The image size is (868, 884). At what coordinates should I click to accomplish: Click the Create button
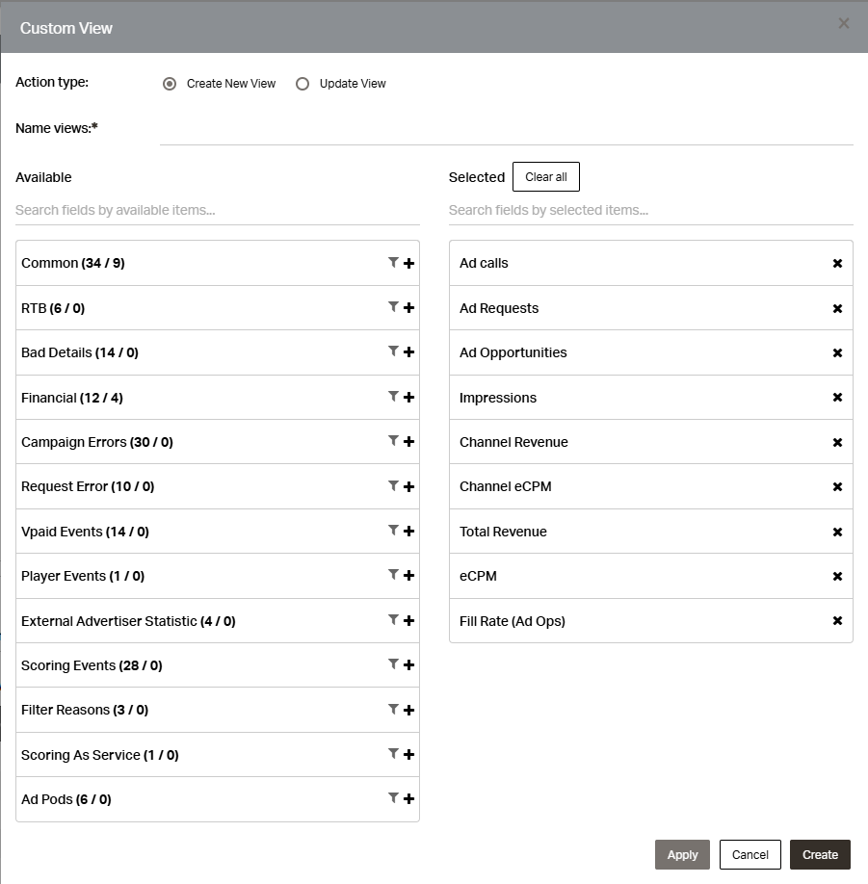coord(820,854)
